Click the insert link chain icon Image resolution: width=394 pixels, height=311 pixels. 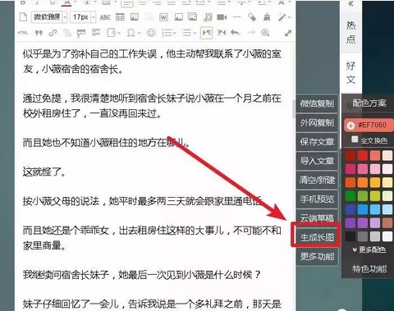point(53,33)
